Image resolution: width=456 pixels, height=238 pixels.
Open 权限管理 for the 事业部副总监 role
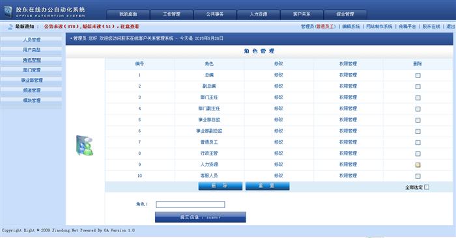(348, 131)
